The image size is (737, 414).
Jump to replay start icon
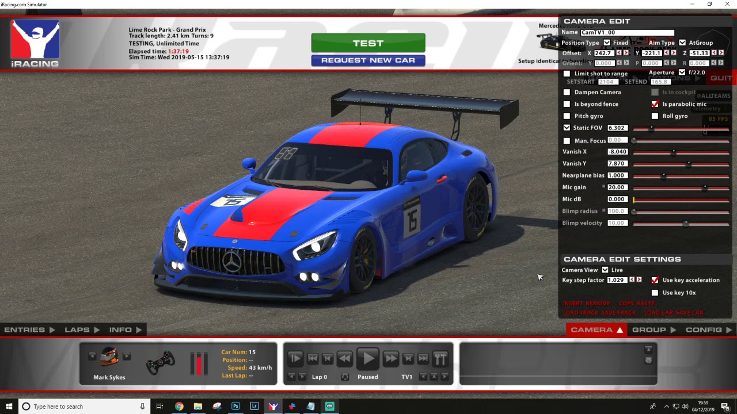(313, 358)
